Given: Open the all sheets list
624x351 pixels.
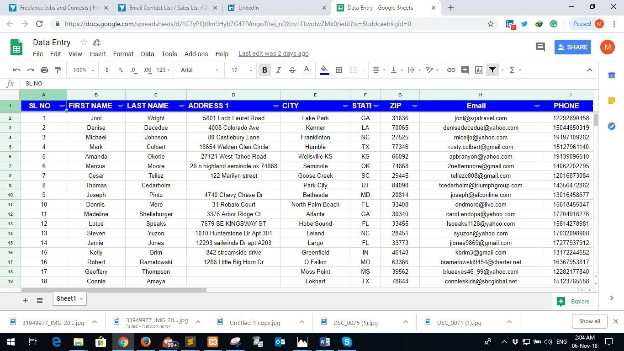Looking at the screenshot, I should point(40,300).
